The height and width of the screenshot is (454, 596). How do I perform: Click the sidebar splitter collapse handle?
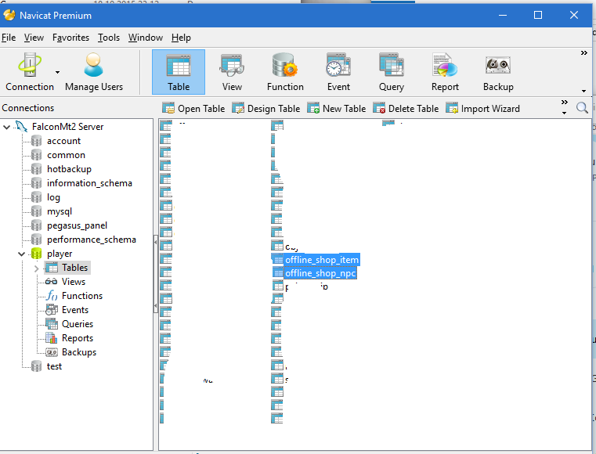156,274
